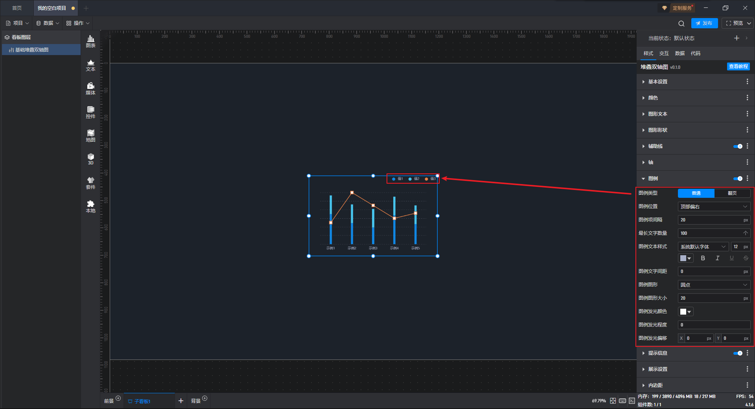Viewport: 755px width, 409px height.
Task: Open the 地图 map components panel
Action: point(90,136)
